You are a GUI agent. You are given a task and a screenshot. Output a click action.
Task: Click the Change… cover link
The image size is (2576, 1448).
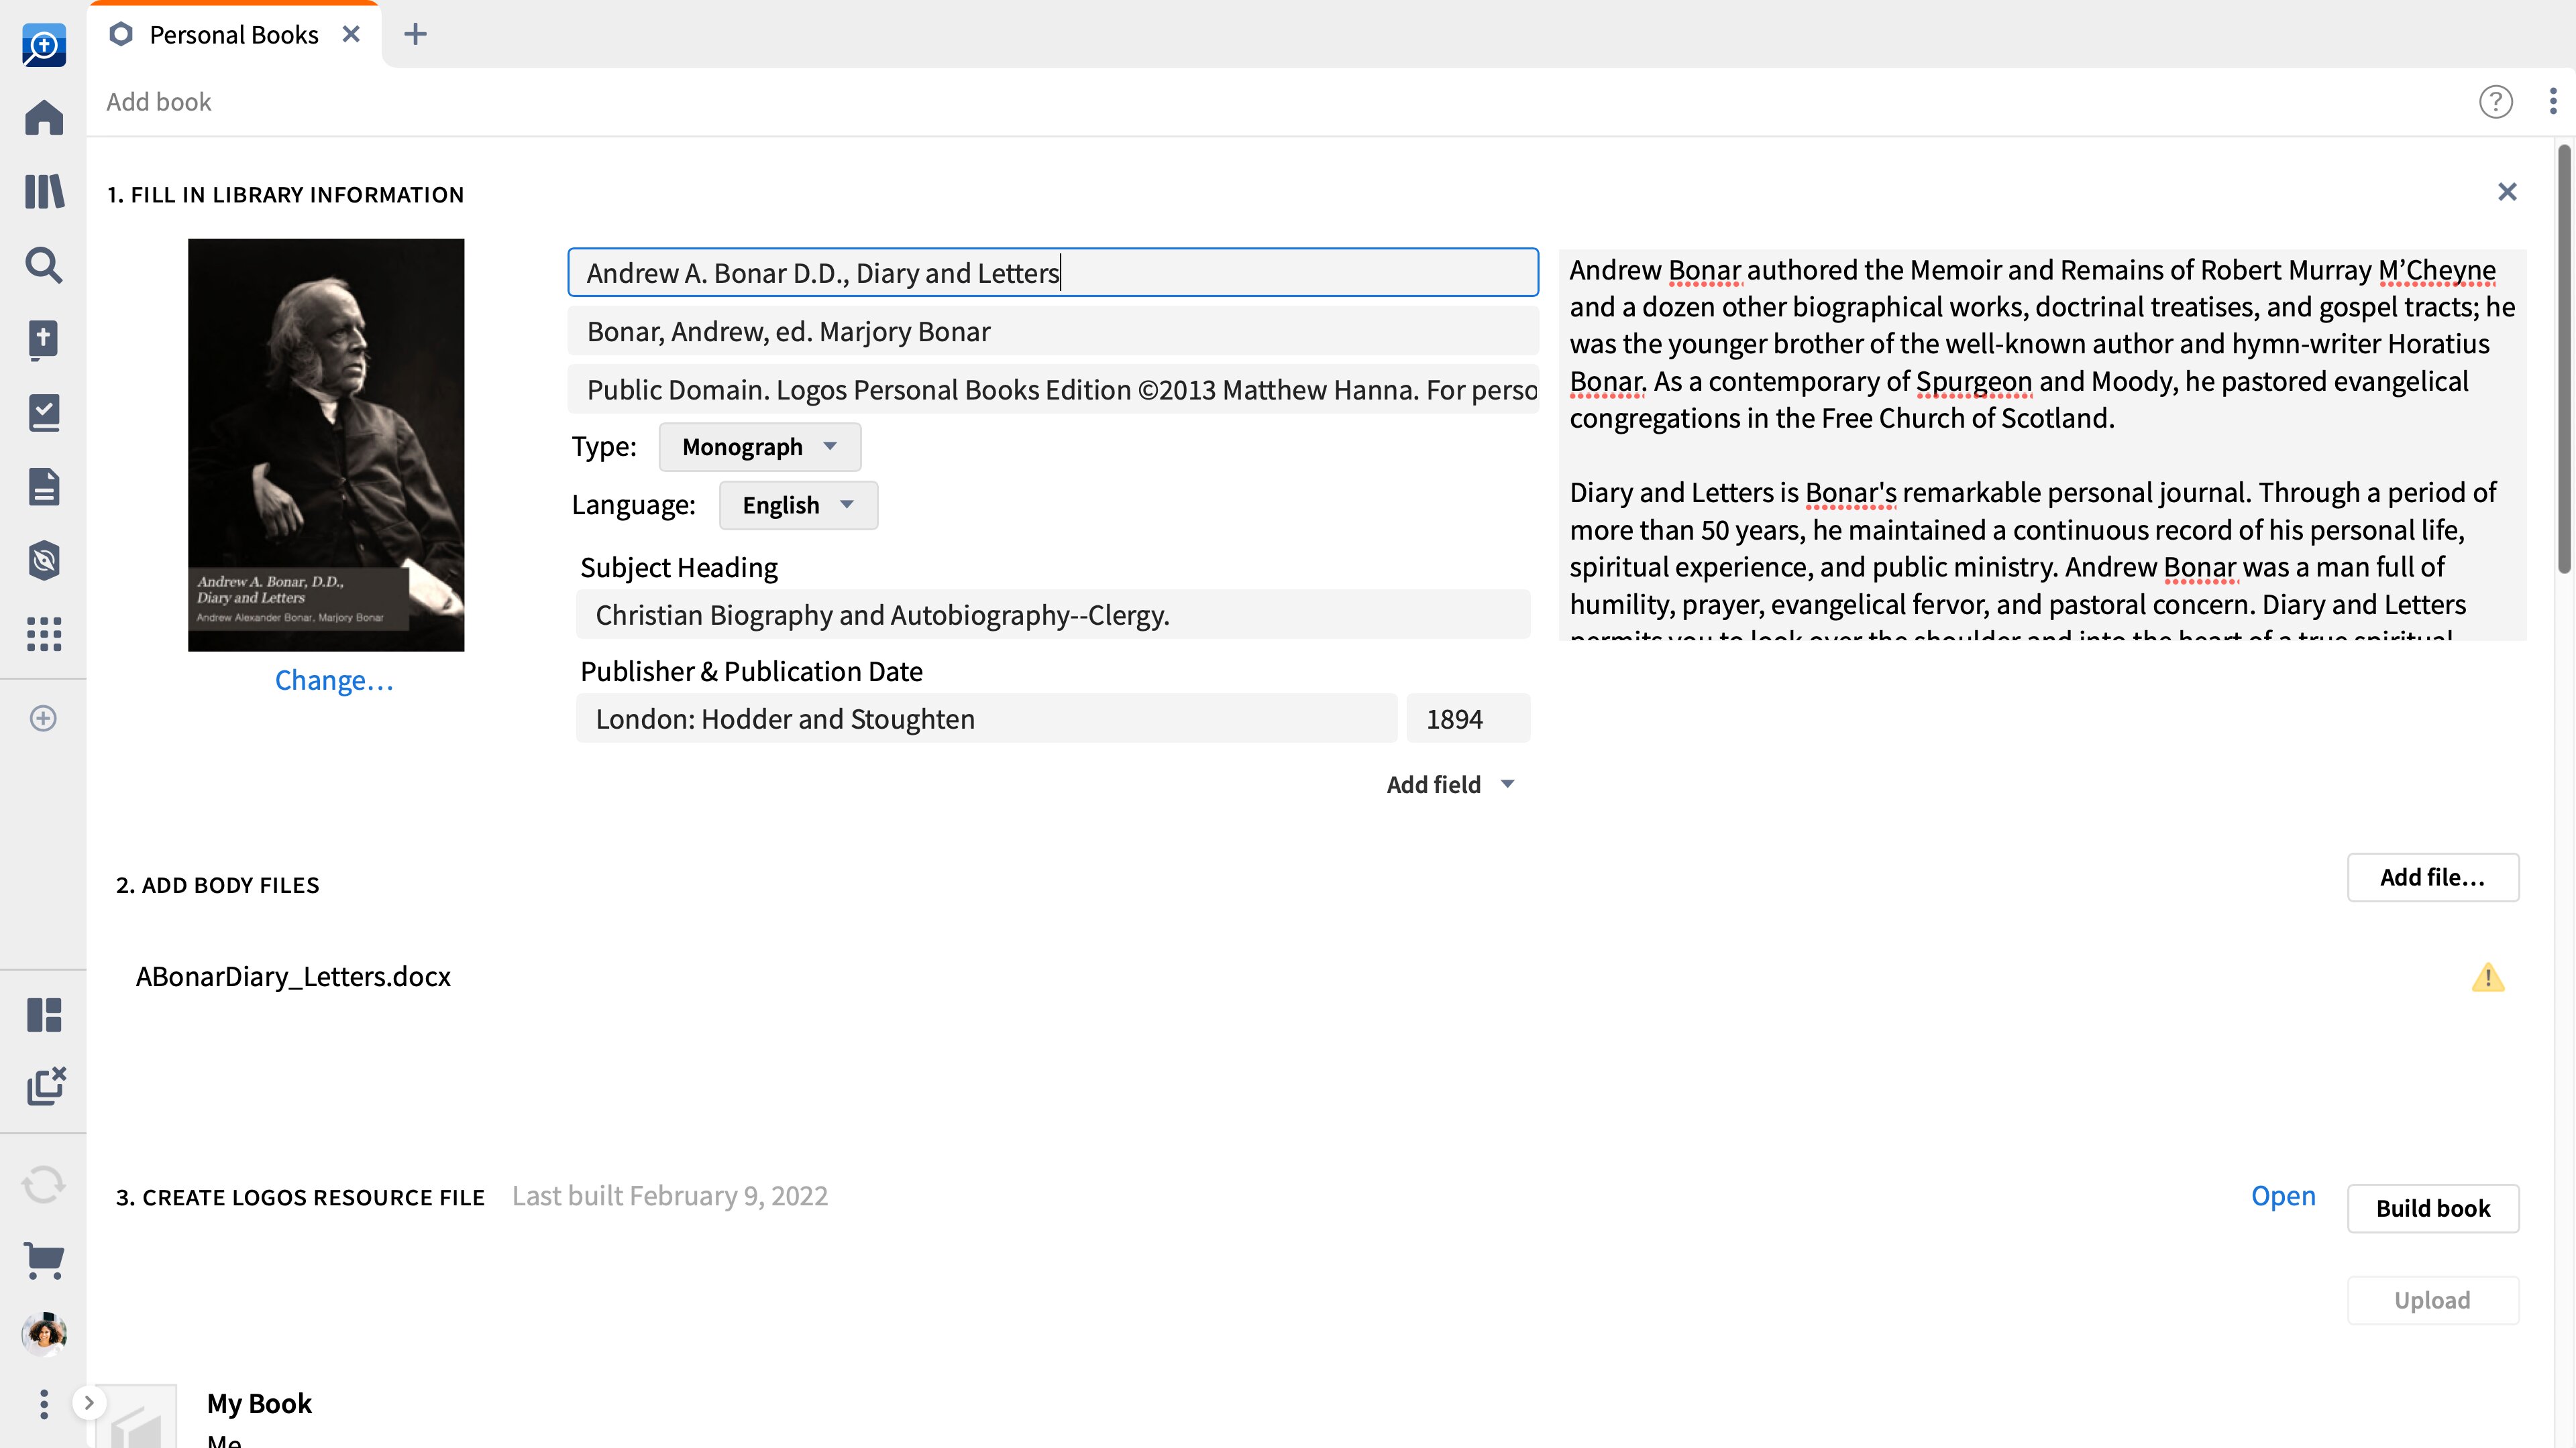334,680
